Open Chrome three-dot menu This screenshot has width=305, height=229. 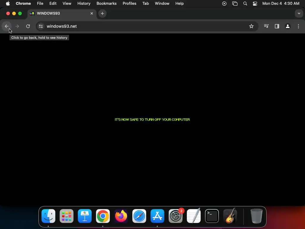[298, 26]
